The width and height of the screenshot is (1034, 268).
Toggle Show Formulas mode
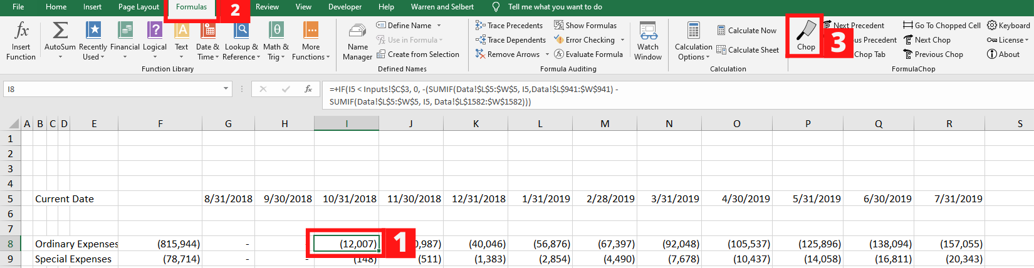point(585,26)
